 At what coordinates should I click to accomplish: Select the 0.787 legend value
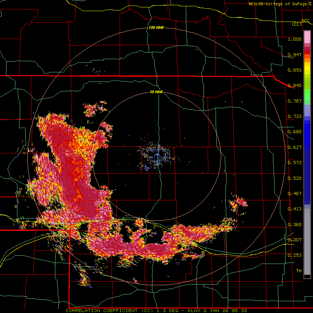coord(295,101)
